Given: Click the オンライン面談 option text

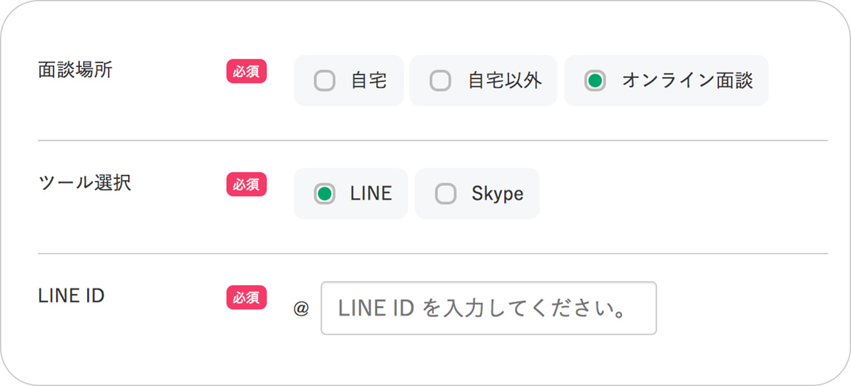Looking at the screenshot, I should pyautogui.click(x=688, y=81).
